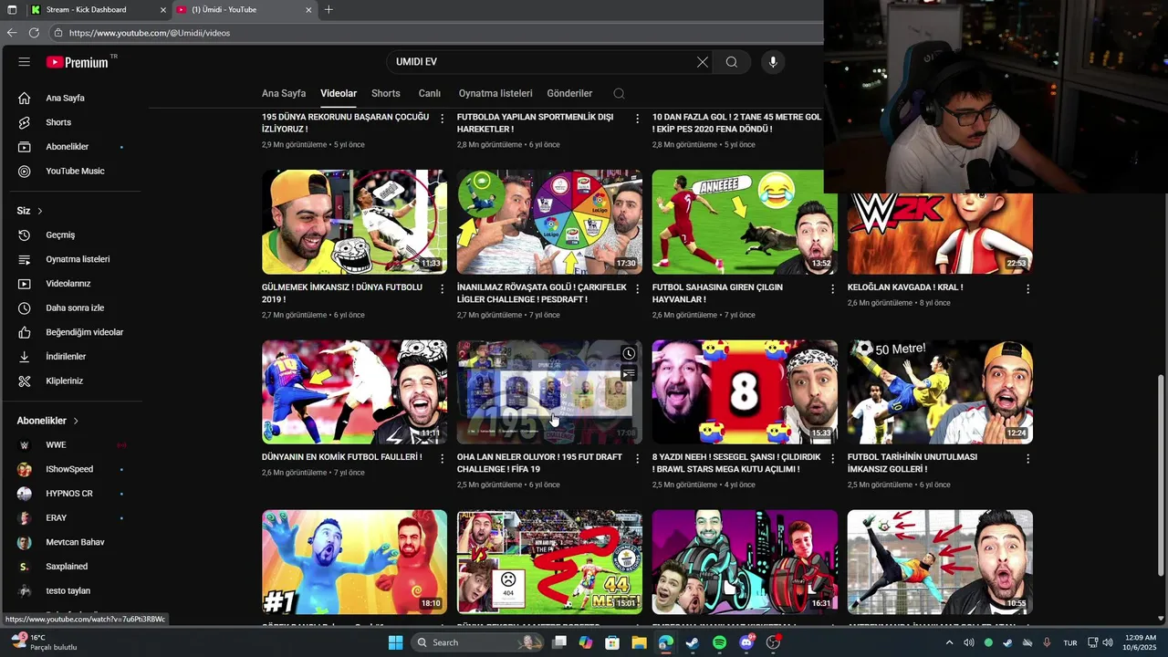Play the BRAWL STARS MEGA KUTU thumbnail

[x=745, y=392]
